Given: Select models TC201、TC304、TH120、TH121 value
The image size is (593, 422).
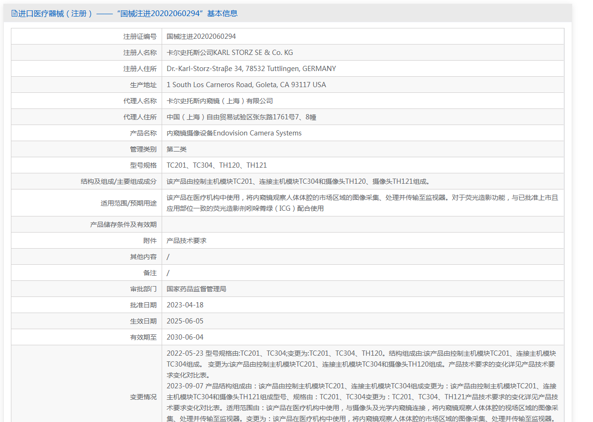Looking at the screenshot, I should click(217, 165).
